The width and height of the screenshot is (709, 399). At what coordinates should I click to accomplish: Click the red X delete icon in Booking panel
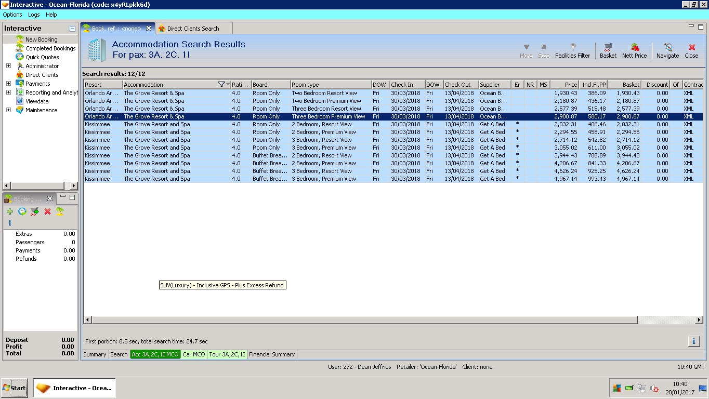pos(47,211)
